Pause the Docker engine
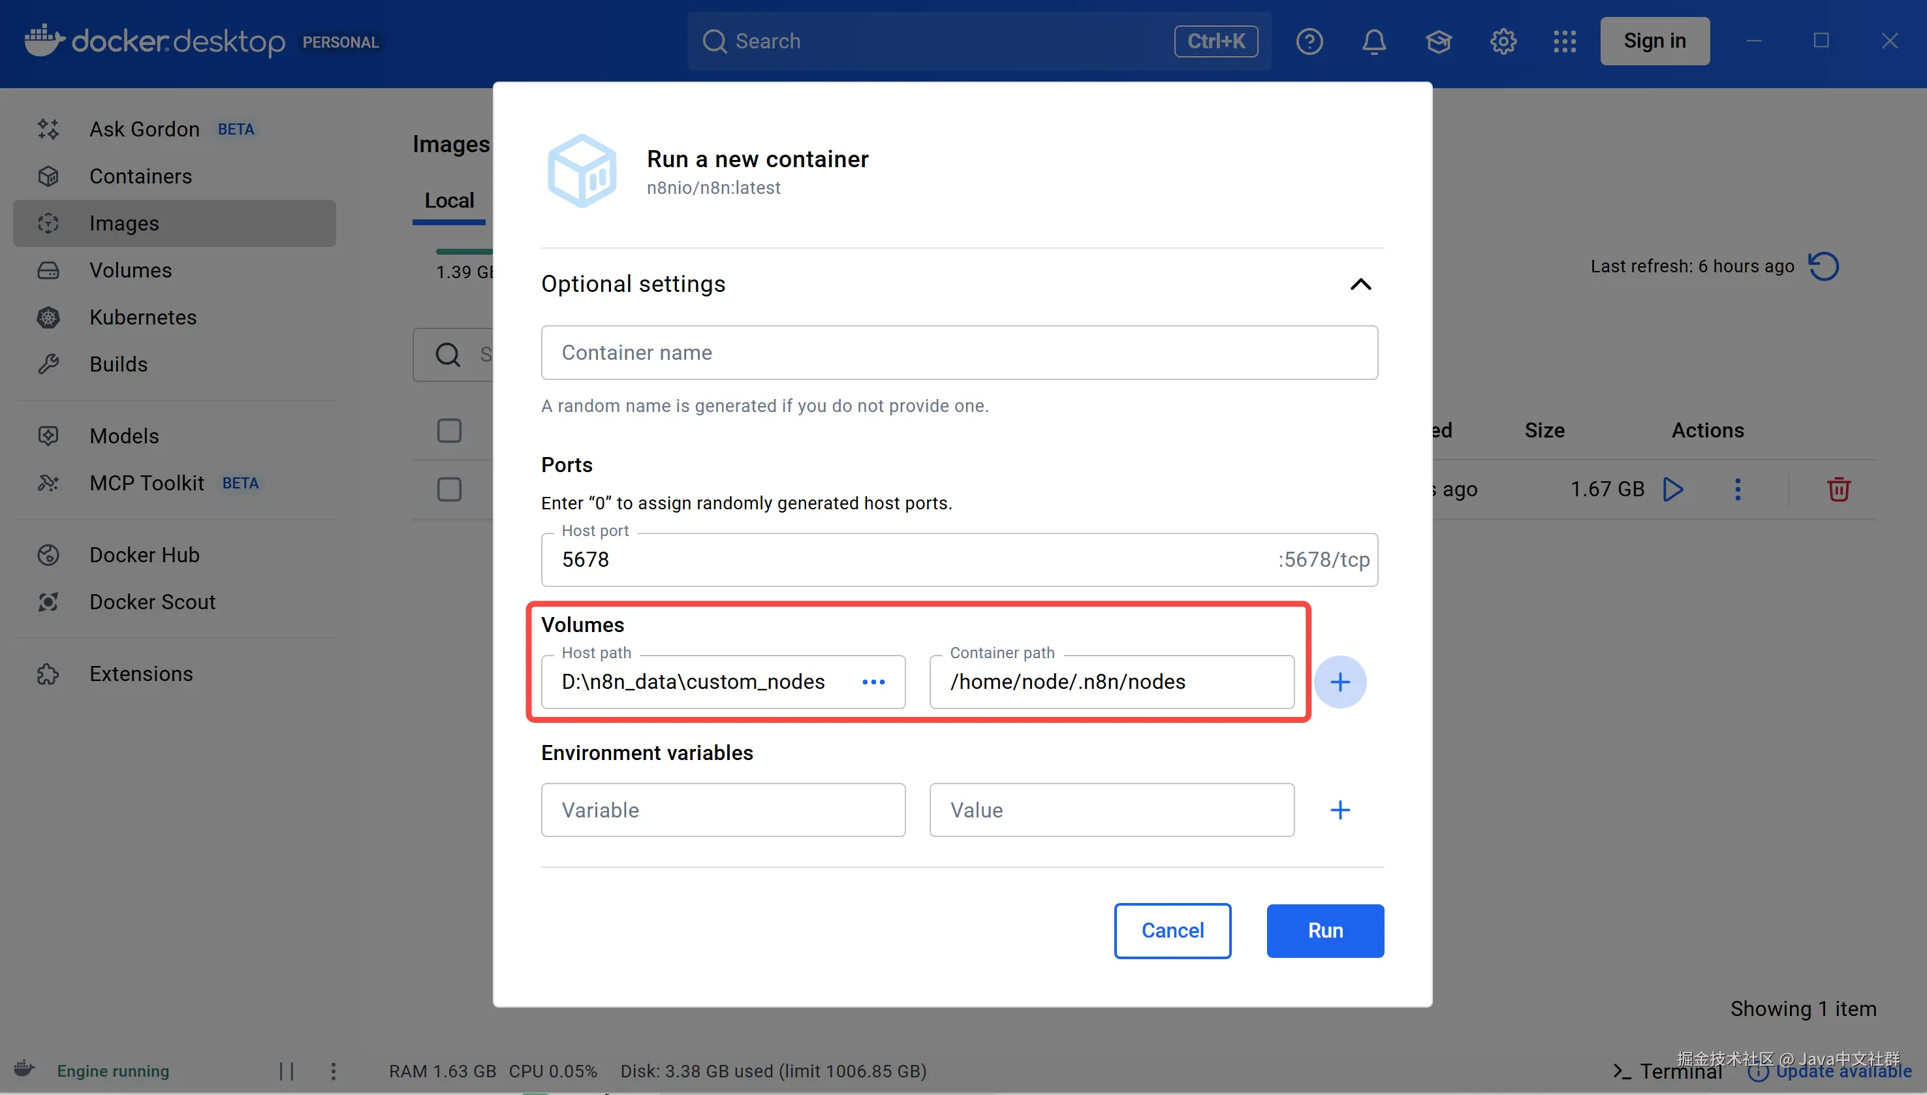Image resolution: width=1927 pixels, height=1095 pixels. coord(287,1071)
